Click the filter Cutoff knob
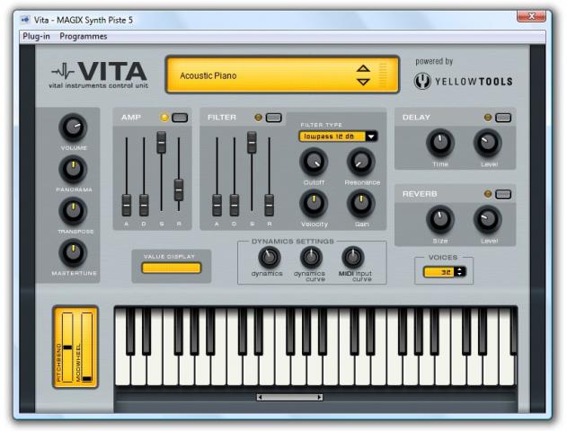Viewport: 567px width, 431px height. point(313,162)
